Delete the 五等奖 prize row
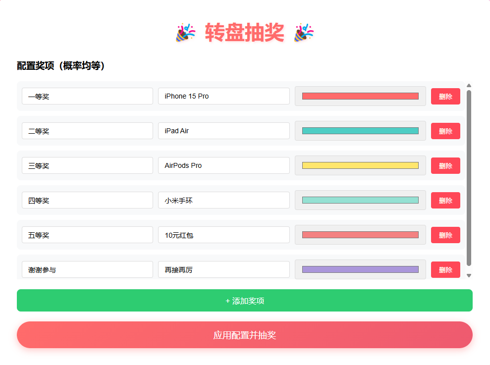Screen dimensions: 490x365 pyautogui.click(x=444, y=234)
